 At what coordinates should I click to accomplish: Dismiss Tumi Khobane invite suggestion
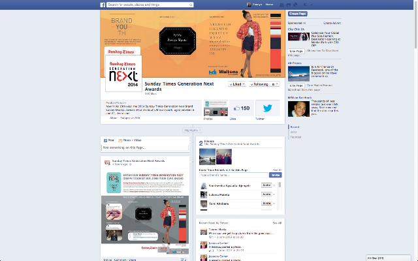pyautogui.click(x=274, y=204)
